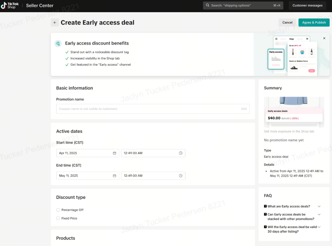Click the Agree & Publish button
The image size is (332, 246).
(x=314, y=22)
